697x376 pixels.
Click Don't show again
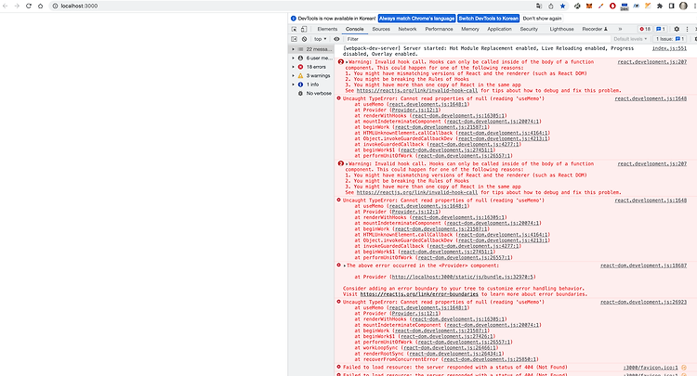coord(542,19)
